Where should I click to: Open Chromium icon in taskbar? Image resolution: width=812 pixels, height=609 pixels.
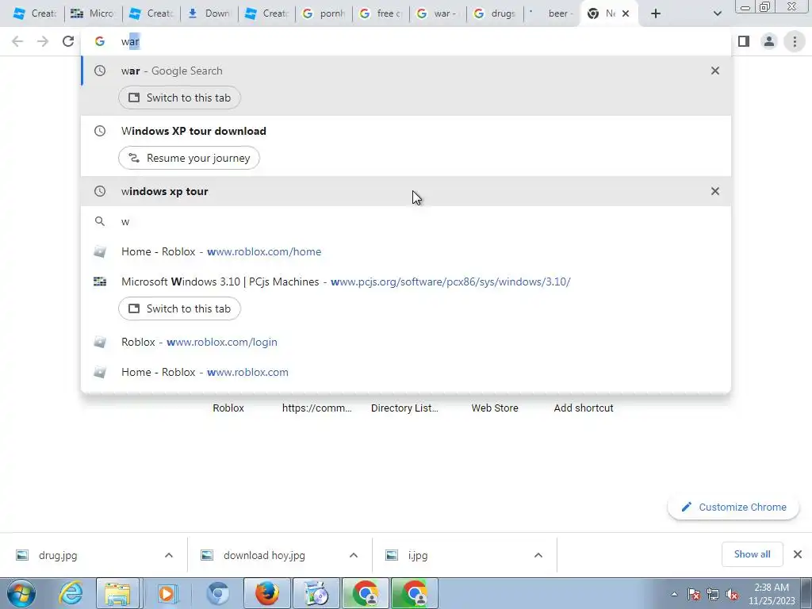click(217, 593)
